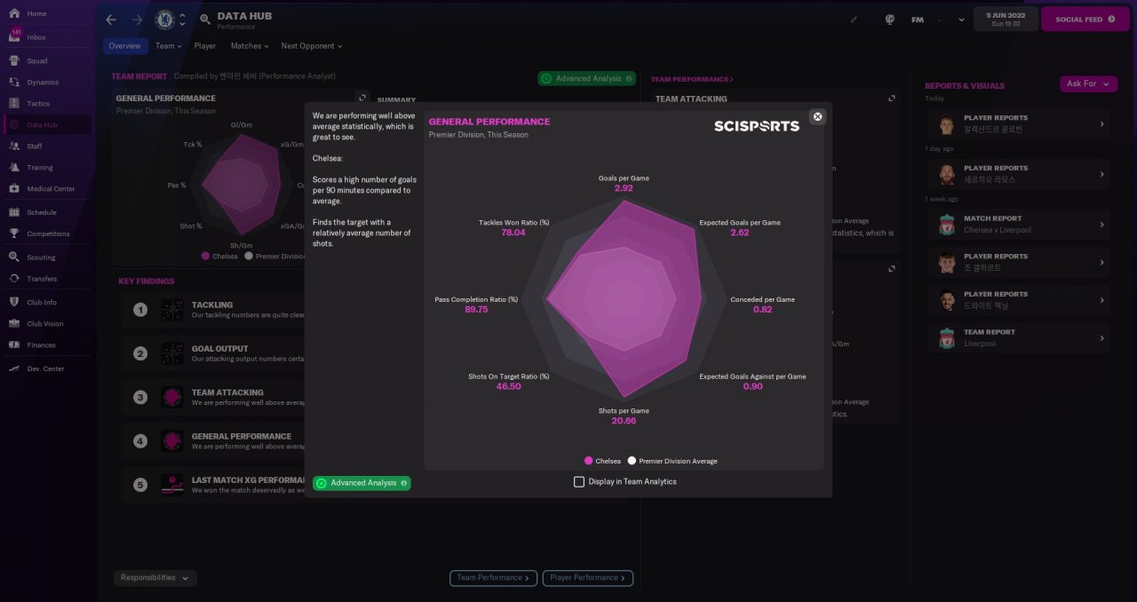This screenshot has width=1137, height=602.
Task: Open the Club Info icon
Action: [x=14, y=302]
